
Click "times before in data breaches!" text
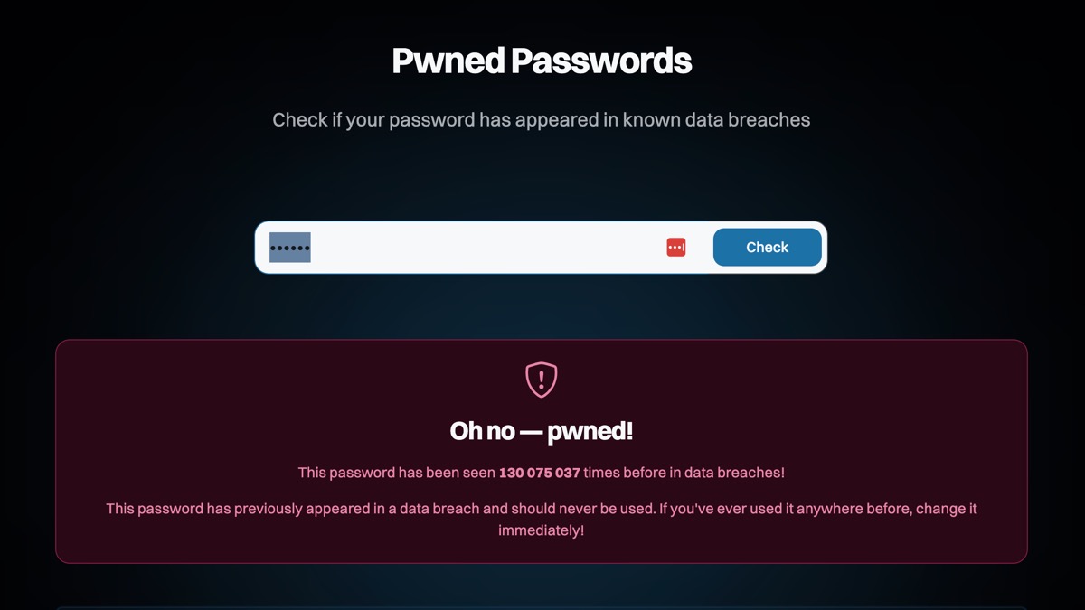(x=684, y=473)
